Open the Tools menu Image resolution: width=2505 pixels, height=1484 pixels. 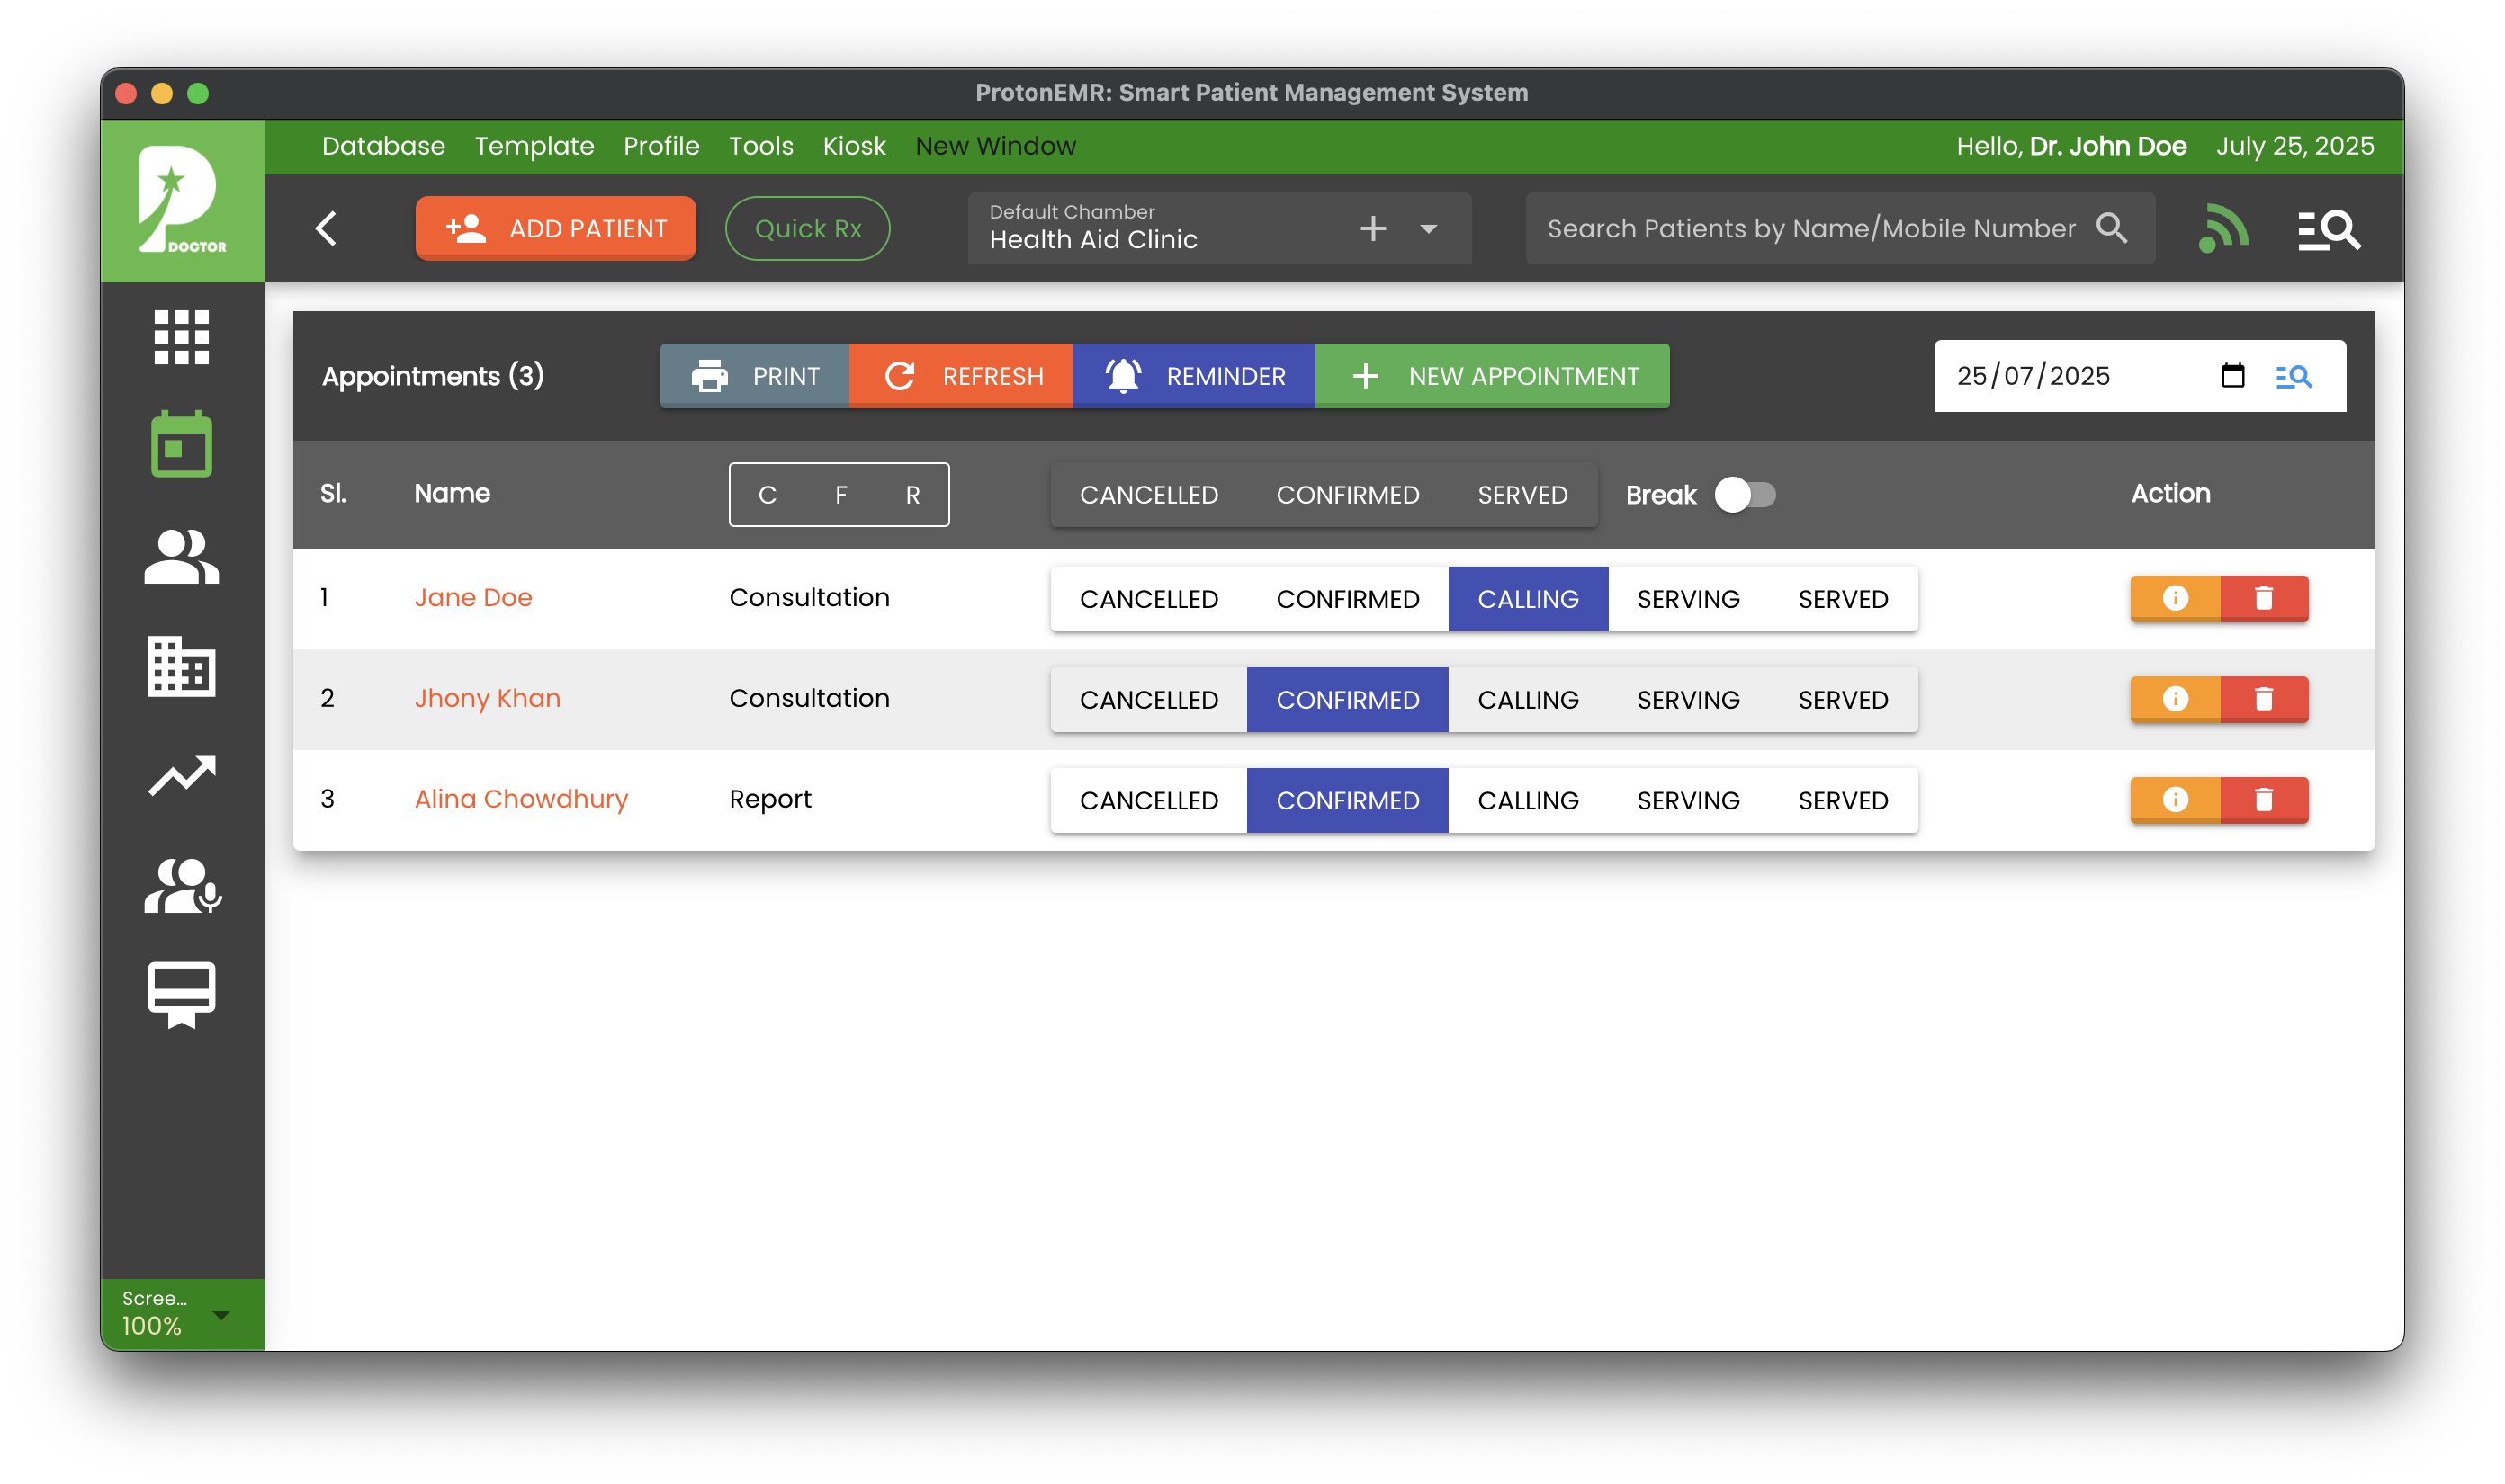pyautogui.click(x=760, y=146)
